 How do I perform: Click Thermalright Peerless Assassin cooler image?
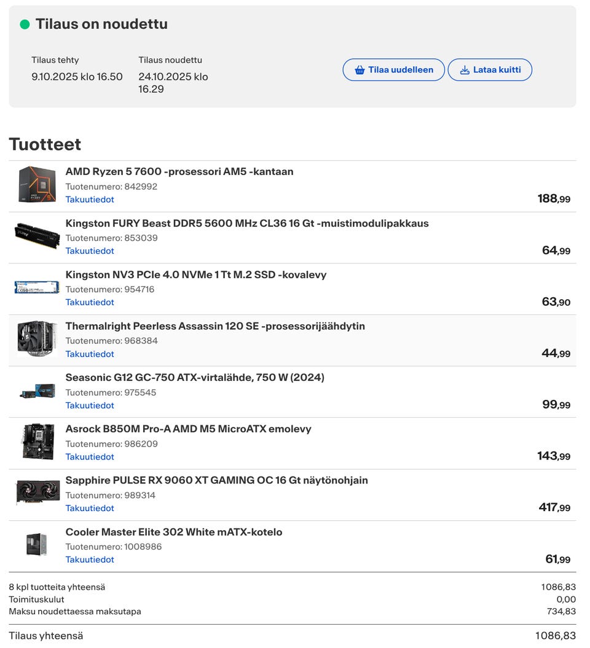click(37, 338)
